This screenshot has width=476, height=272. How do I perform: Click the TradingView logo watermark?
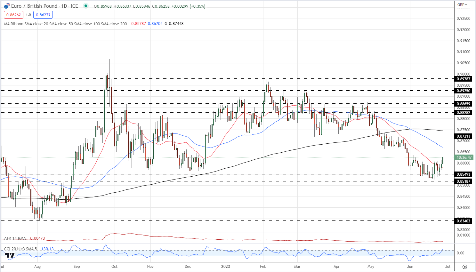(x=10, y=255)
